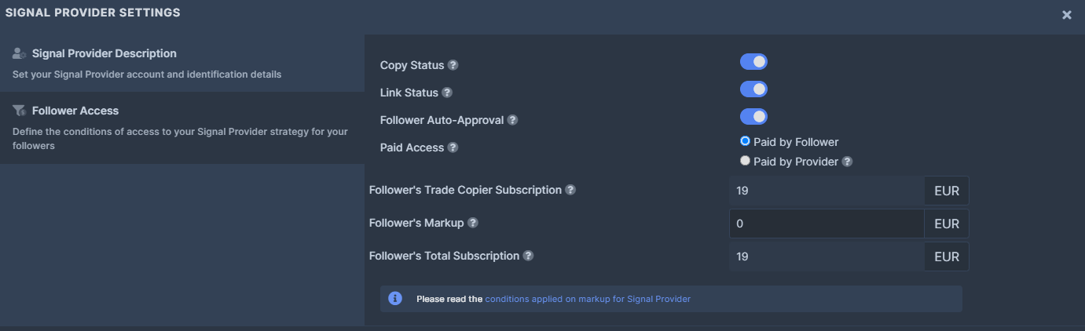Click help icon next to Copy Status
The height and width of the screenshot is (331, 1085).
pos(453,65)
